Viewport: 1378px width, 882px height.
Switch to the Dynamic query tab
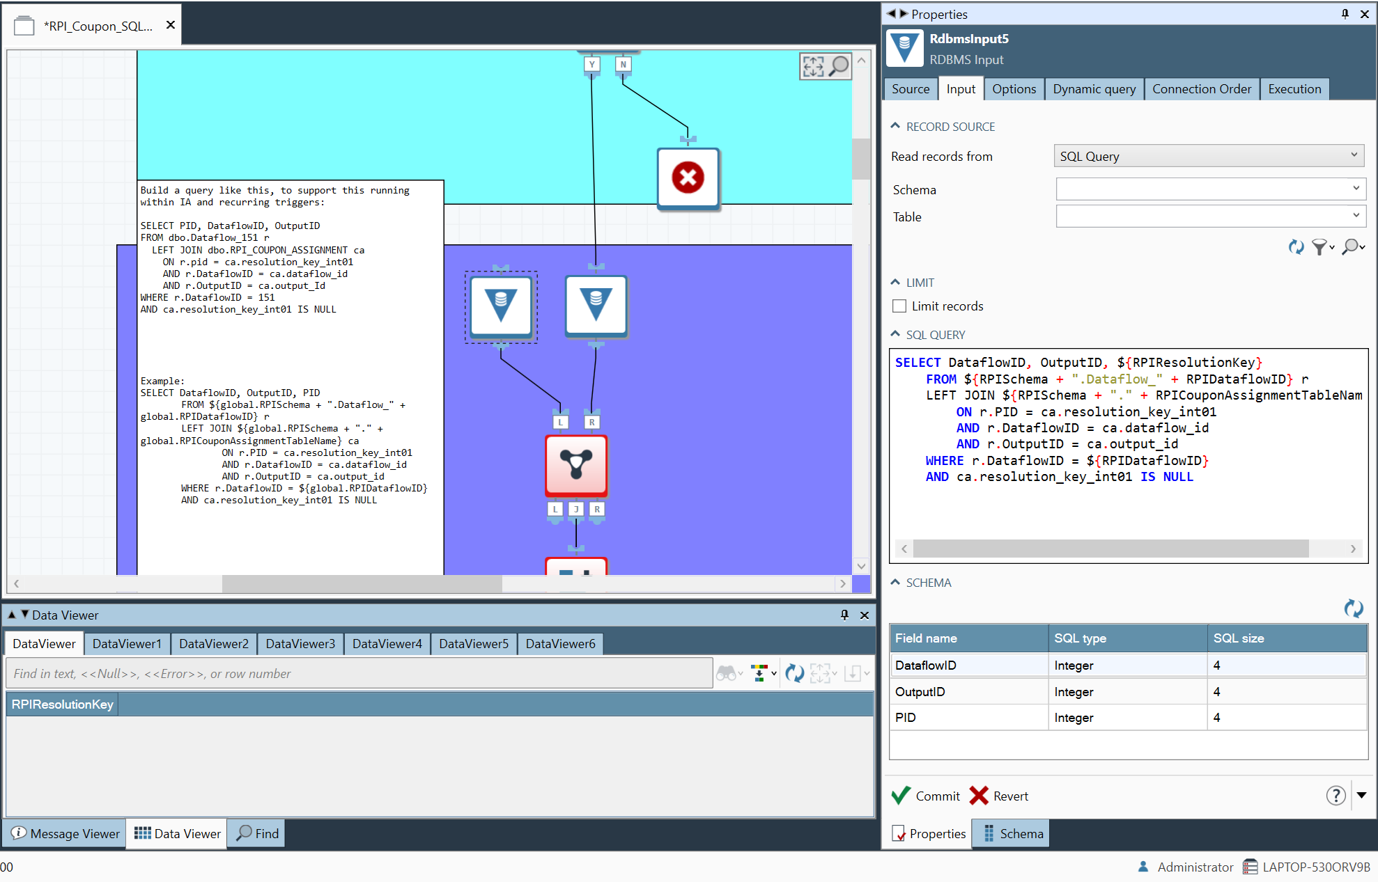(x=1094, y=89)
